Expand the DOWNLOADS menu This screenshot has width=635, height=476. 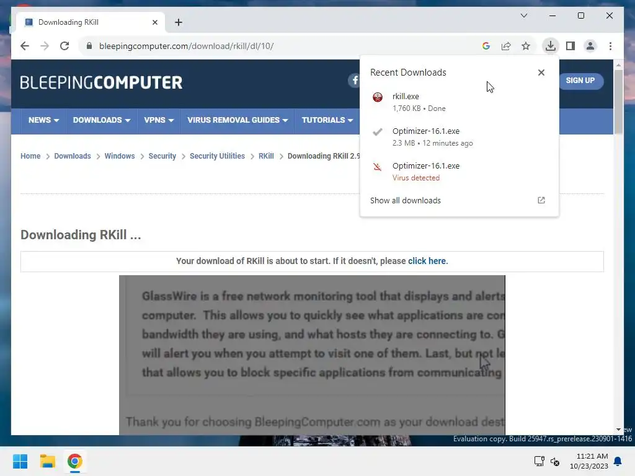pyautogui.click(x=101, y=120)
